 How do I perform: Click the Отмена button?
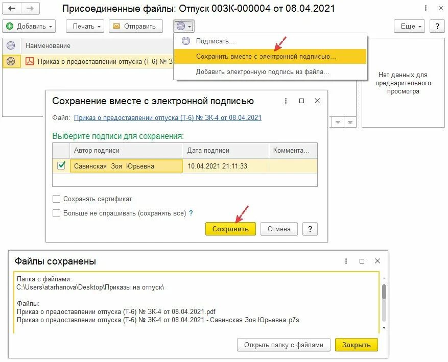(x=279, y=229)
